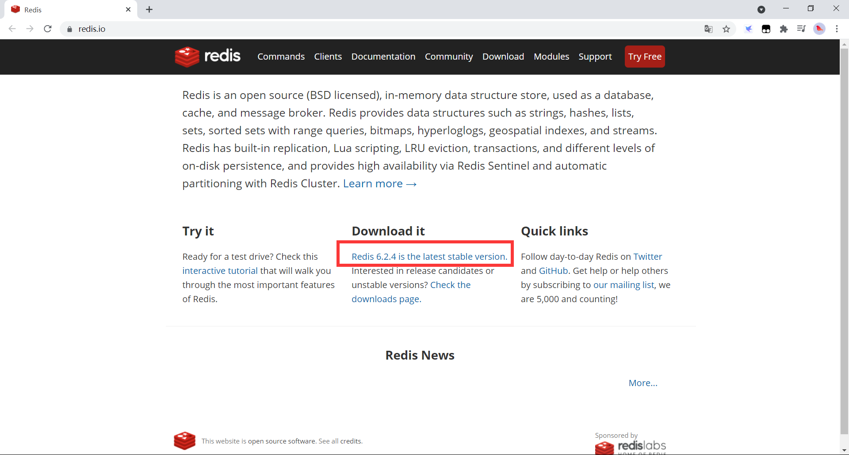
Task: View site info via the lock icon
Action: coord(69,29)
